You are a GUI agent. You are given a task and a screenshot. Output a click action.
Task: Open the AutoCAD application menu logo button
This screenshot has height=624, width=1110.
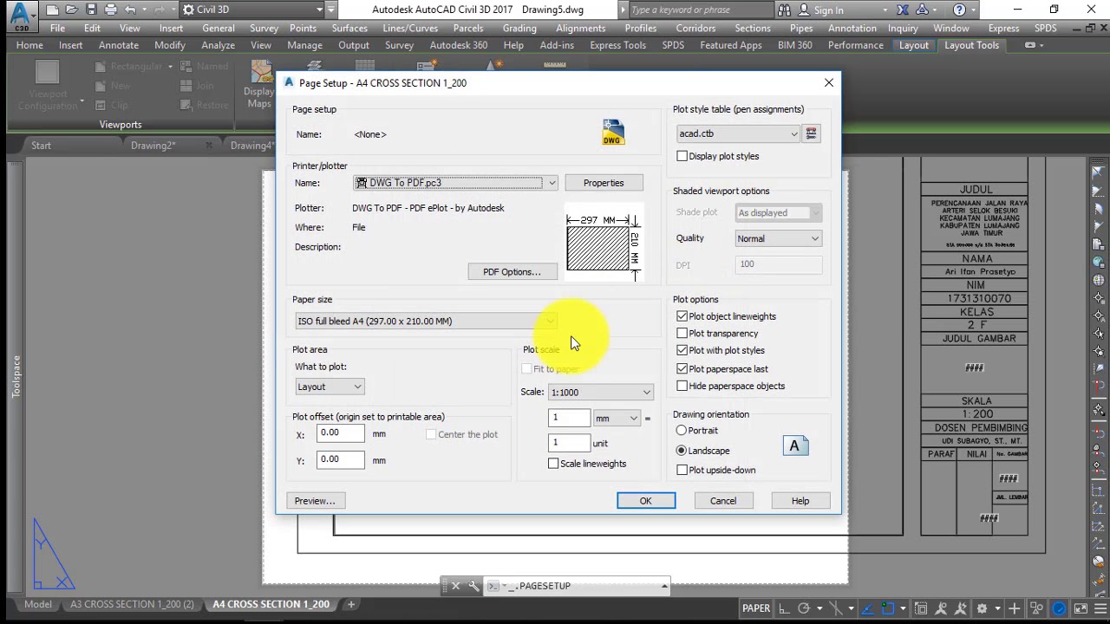coord(21,16)
